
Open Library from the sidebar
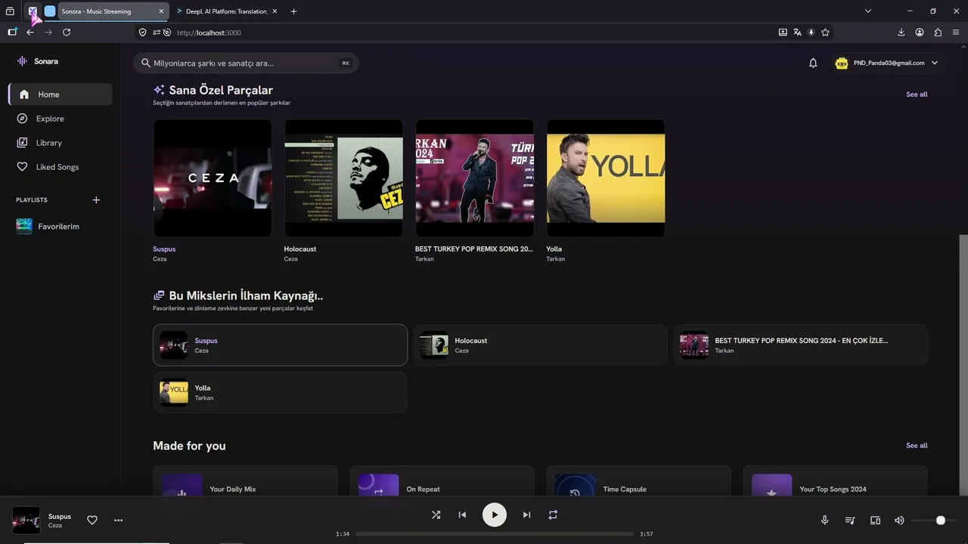pyautogui.click(x=60, y=143)
